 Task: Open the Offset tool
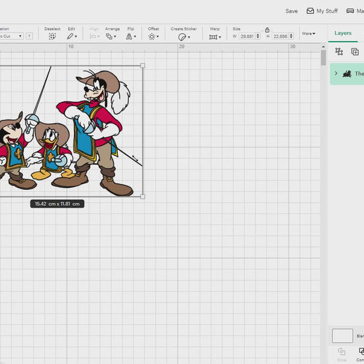pos(152,36)
